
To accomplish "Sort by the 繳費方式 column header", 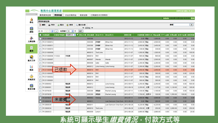I will pos(149,35).
